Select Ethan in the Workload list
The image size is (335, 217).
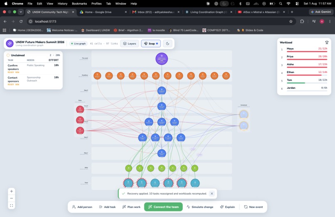point(303,73)
